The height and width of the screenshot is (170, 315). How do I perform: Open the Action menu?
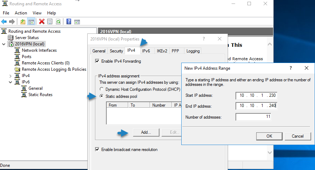[x=21, y=13]
